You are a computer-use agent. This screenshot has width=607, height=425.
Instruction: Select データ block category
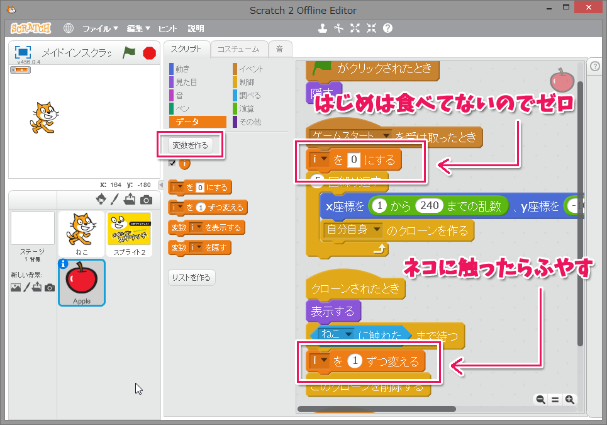pos(198,122)
